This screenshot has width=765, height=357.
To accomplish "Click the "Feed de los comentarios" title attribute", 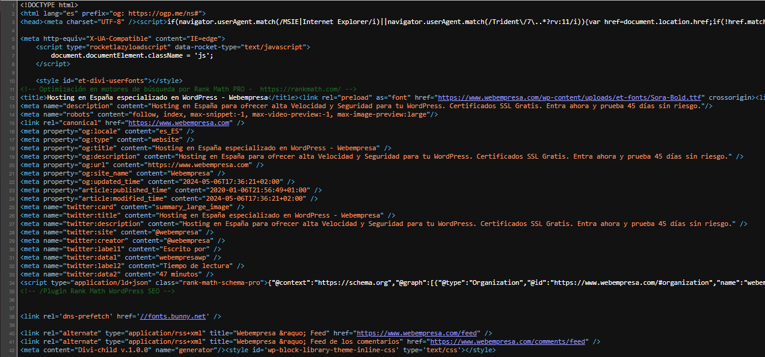I will click(x=306, y=341).
